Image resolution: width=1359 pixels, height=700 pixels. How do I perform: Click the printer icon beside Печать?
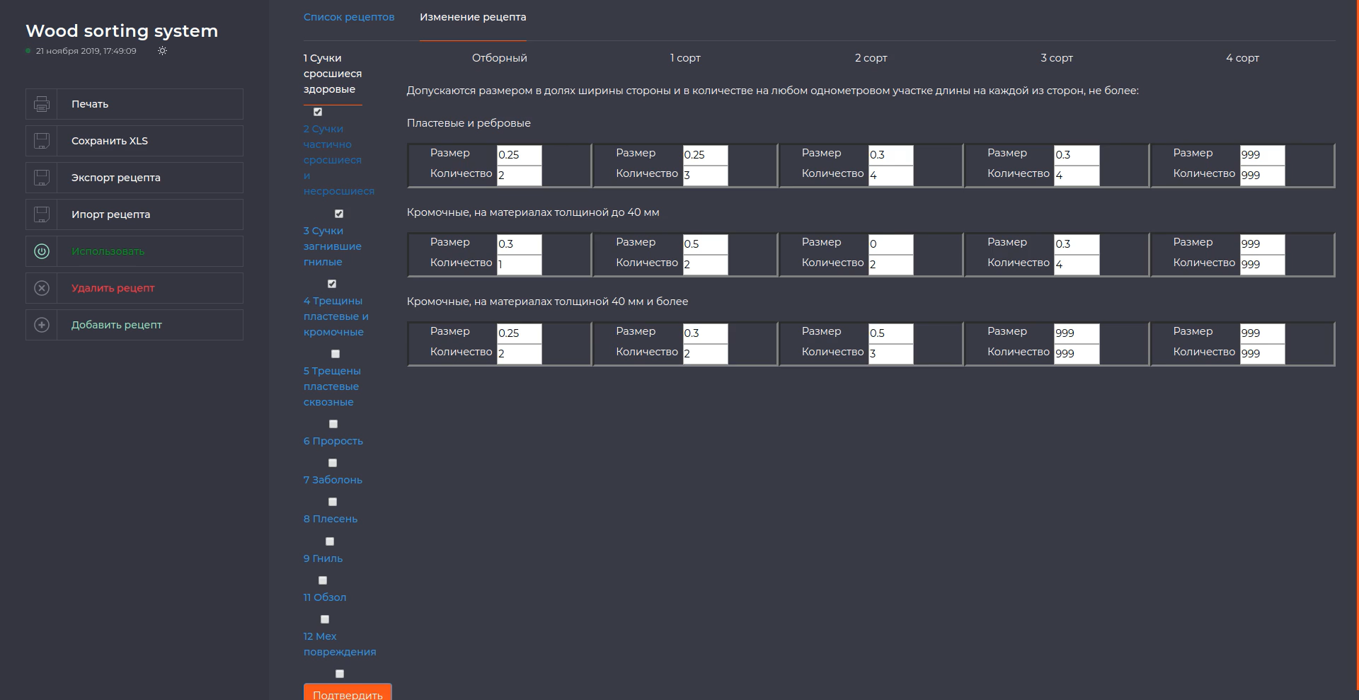click(42, 104)
